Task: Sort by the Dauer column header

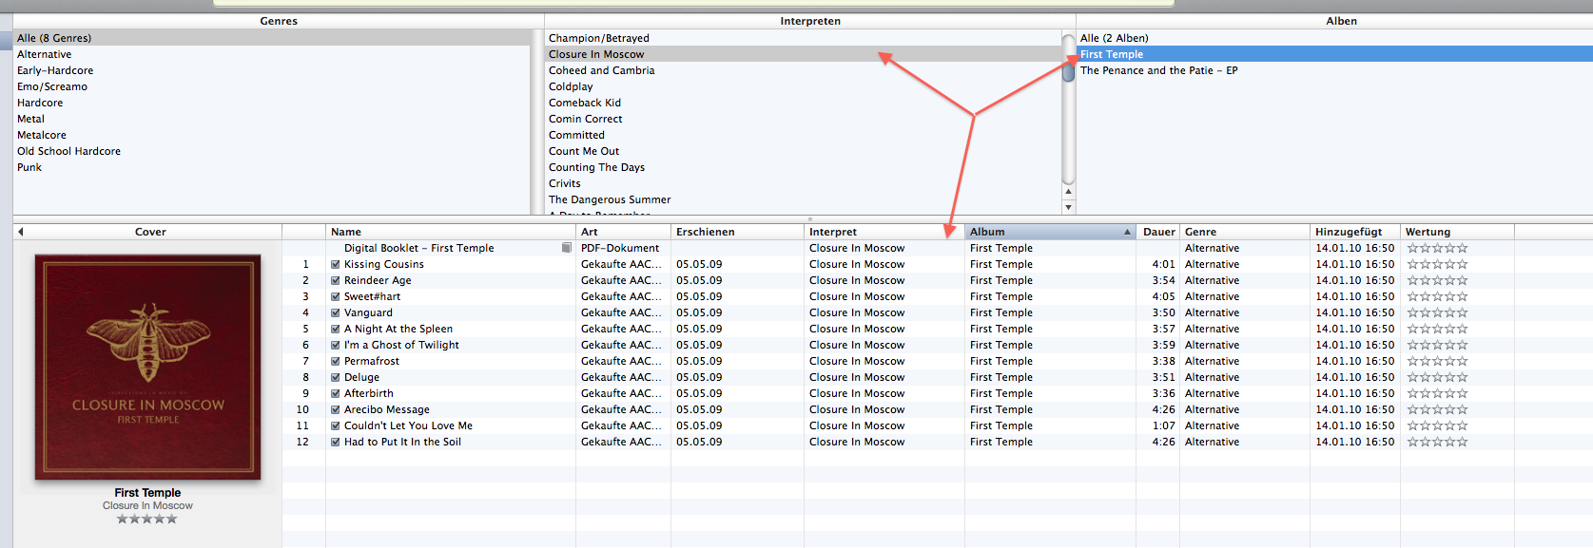Action: pyautogui.click(x=1158, y=232)
